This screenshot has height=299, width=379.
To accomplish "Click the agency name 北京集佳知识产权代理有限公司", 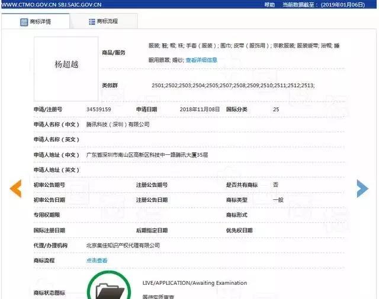I will [123, 245].
